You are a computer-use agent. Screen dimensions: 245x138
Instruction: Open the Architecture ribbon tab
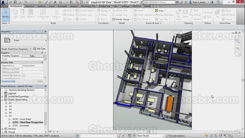pyautogui.click(x=16, y=6)
